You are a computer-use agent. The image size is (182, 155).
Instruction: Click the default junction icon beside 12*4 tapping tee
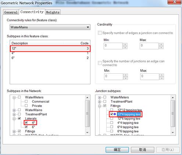click(x=115, y=114)
